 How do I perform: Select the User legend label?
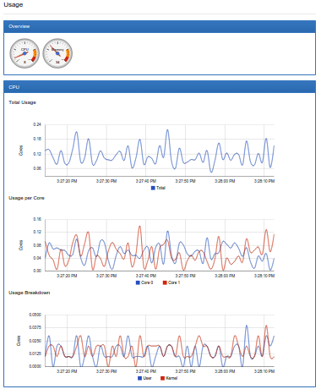[147, 378]
